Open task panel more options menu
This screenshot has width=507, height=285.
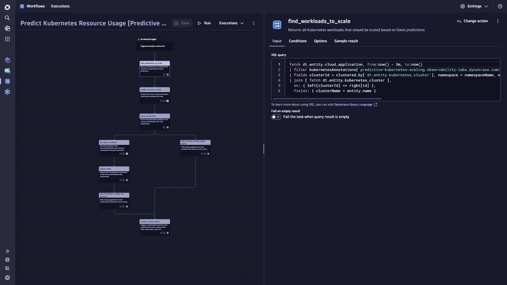click(498, 21)
